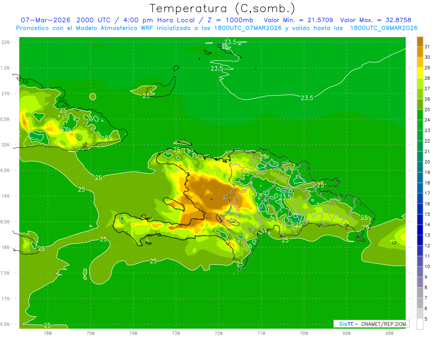Click the colorbar label '5'

click(x=426, y=319)
